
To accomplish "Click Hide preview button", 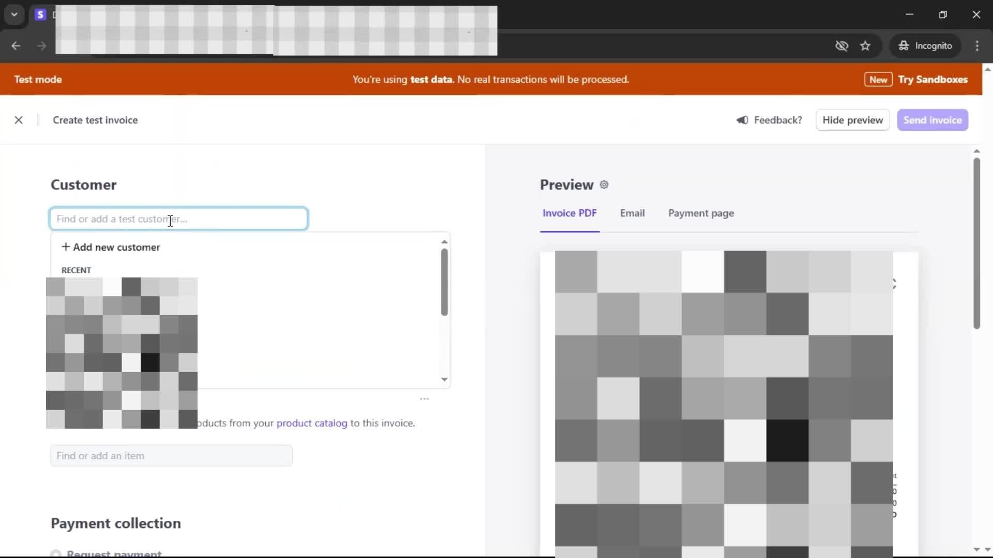I will [852, 120].
